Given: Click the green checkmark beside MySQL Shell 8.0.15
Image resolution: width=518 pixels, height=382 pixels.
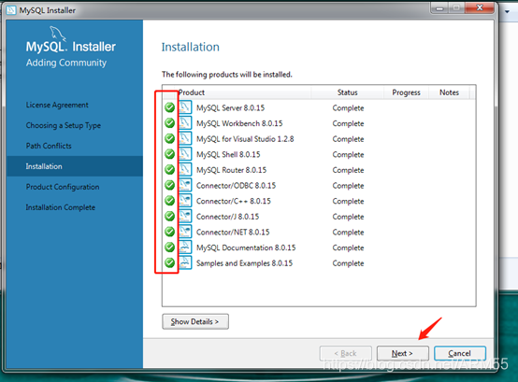Looking at the screenshot, I should (169, 154).
